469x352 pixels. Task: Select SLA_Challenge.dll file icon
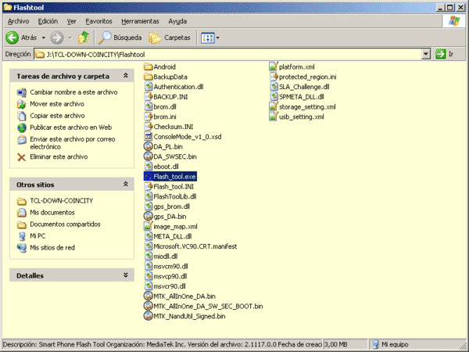tap(274, 87)
